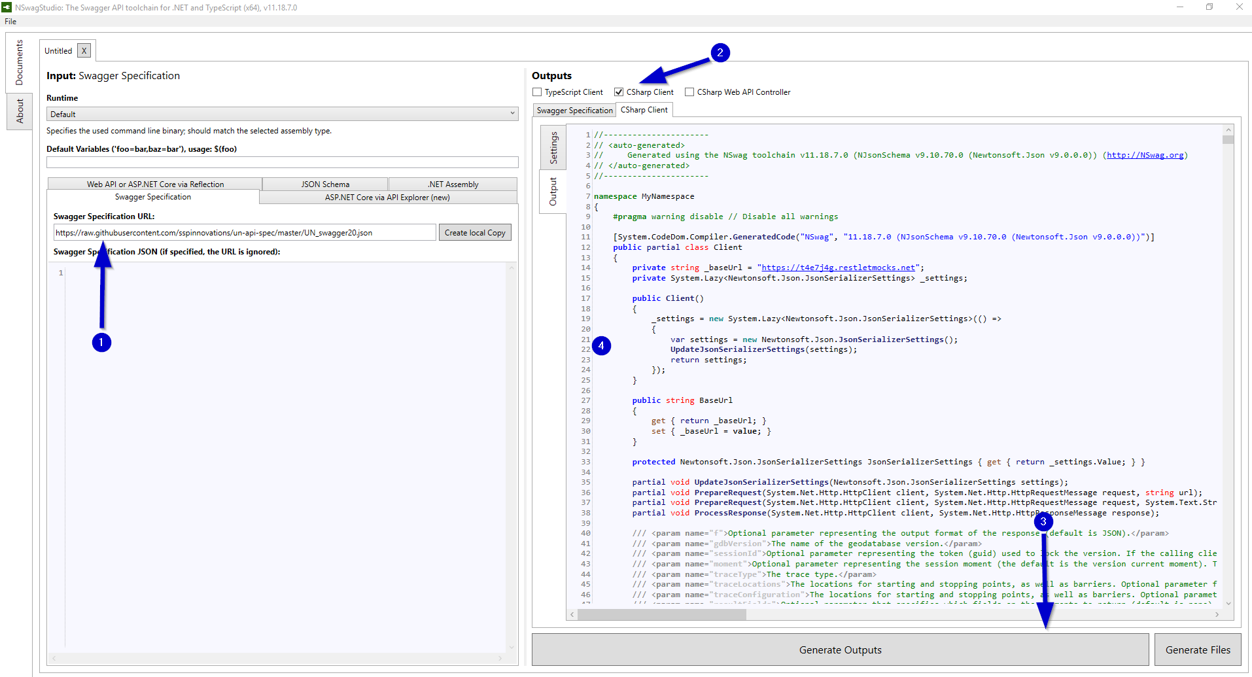Viewport: 1252px width, 677px height.
Task: Focus the Default Variables input field
Action: click(283, 162)
